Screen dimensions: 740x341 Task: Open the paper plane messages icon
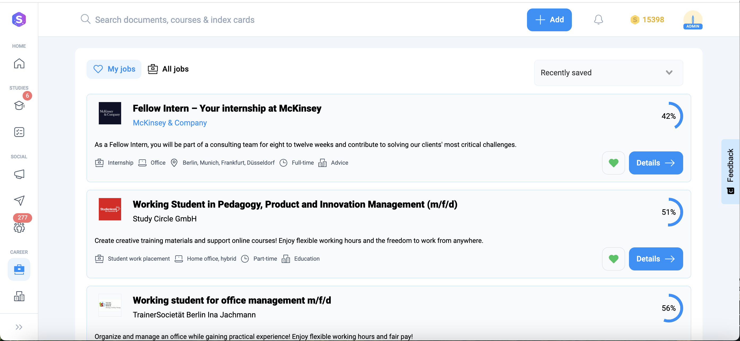(19, 200)
